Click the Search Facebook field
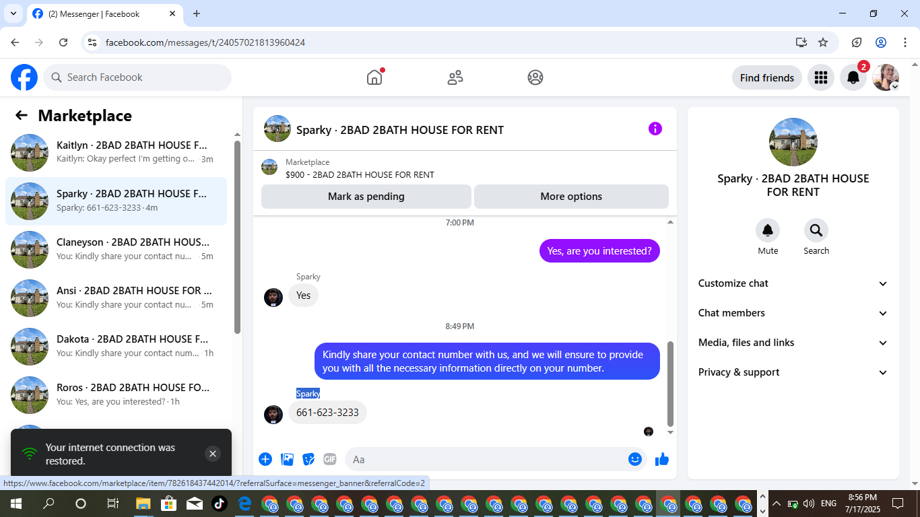This screenshot has height=517, width=920. (137, 77)
